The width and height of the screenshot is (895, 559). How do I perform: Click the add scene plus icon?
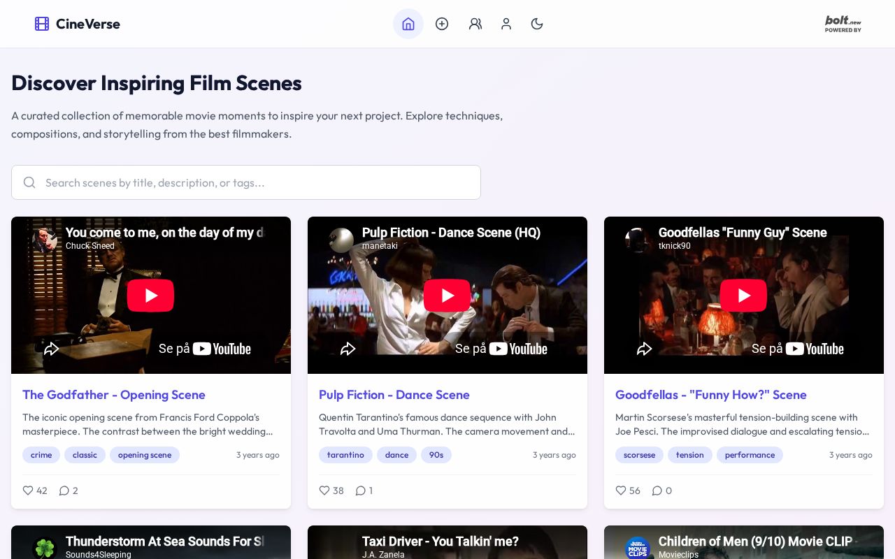click(442, 24)
